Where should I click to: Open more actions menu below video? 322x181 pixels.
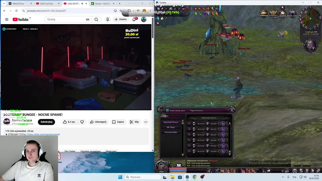(146, 122)
